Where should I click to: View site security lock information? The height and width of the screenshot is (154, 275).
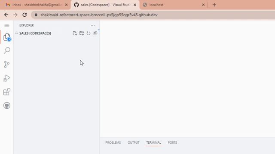pos(36,15)
